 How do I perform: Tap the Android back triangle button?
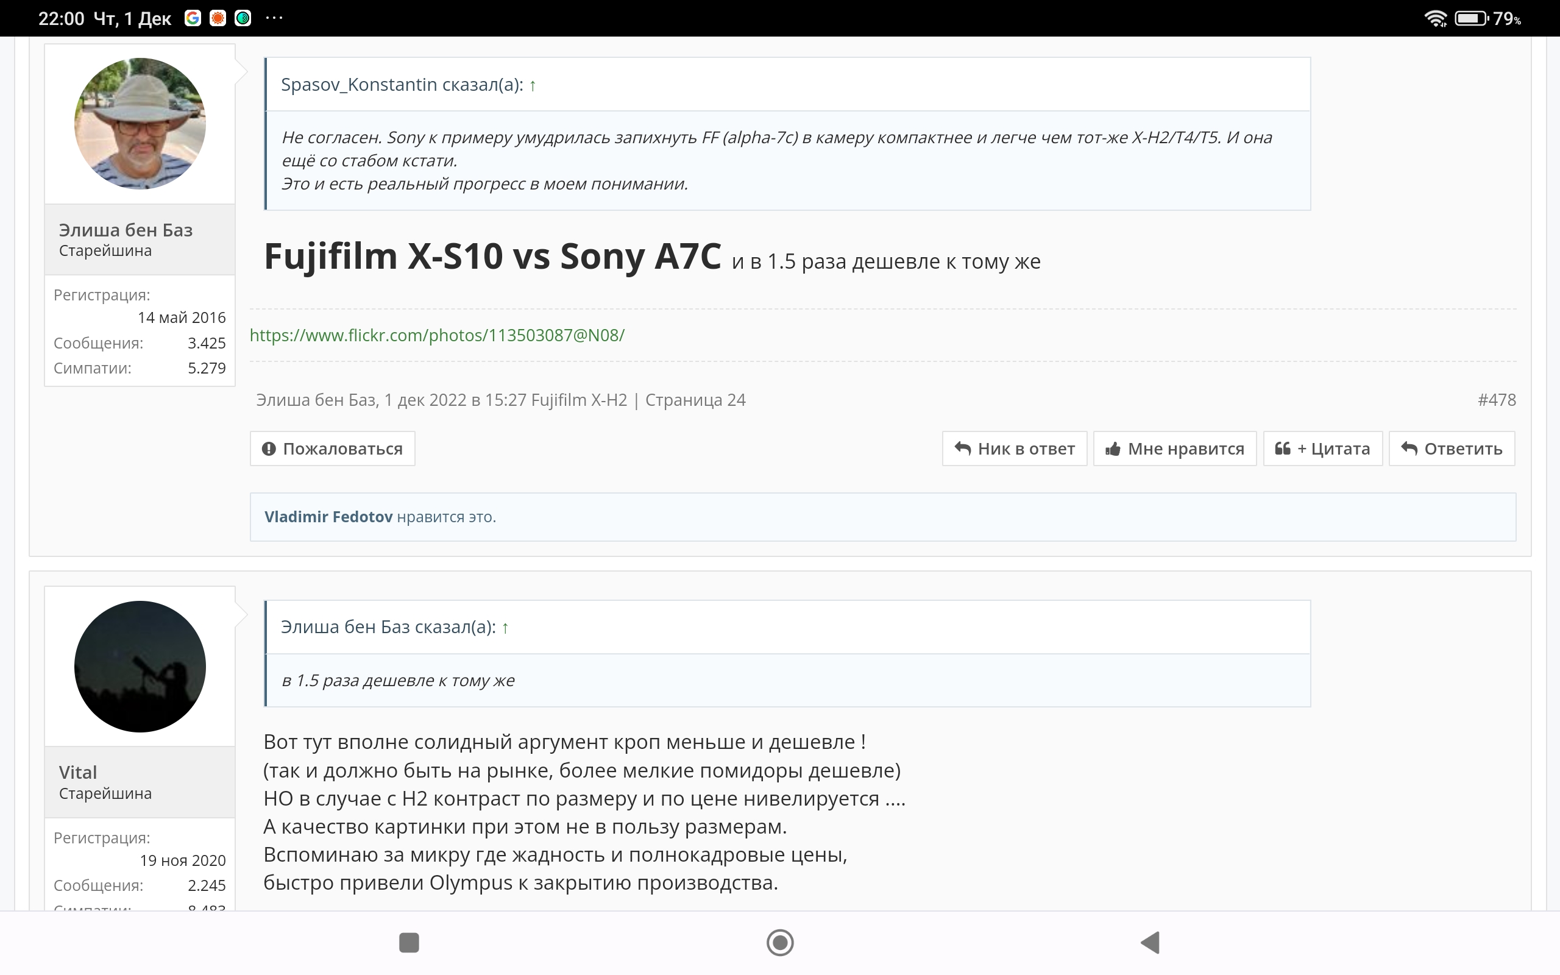[1150, 943]
